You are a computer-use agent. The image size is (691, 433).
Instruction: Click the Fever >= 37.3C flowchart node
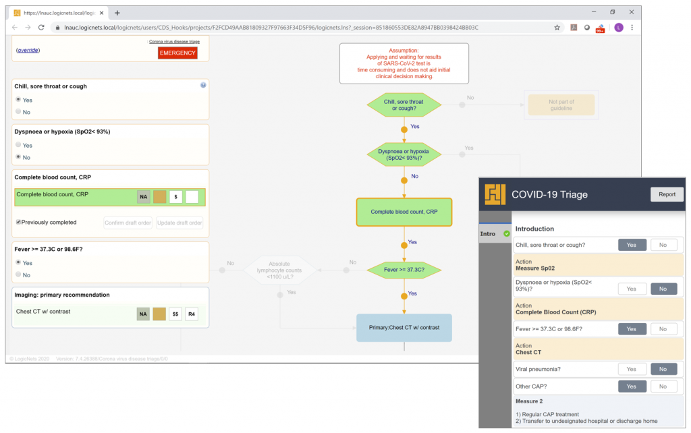point(404,270)
